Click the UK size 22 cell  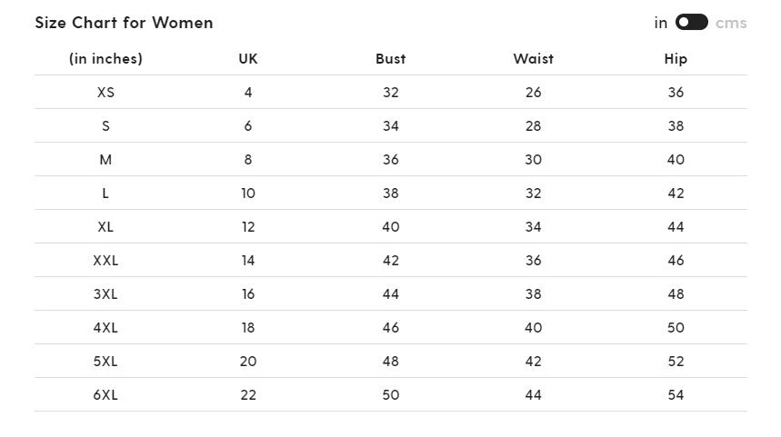pyautogui.click(x=248, y=395)
